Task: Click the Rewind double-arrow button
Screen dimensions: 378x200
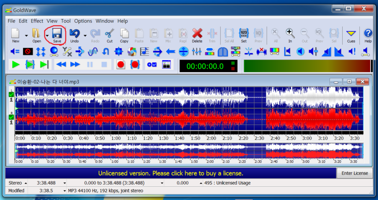Action: coord(61,64)
